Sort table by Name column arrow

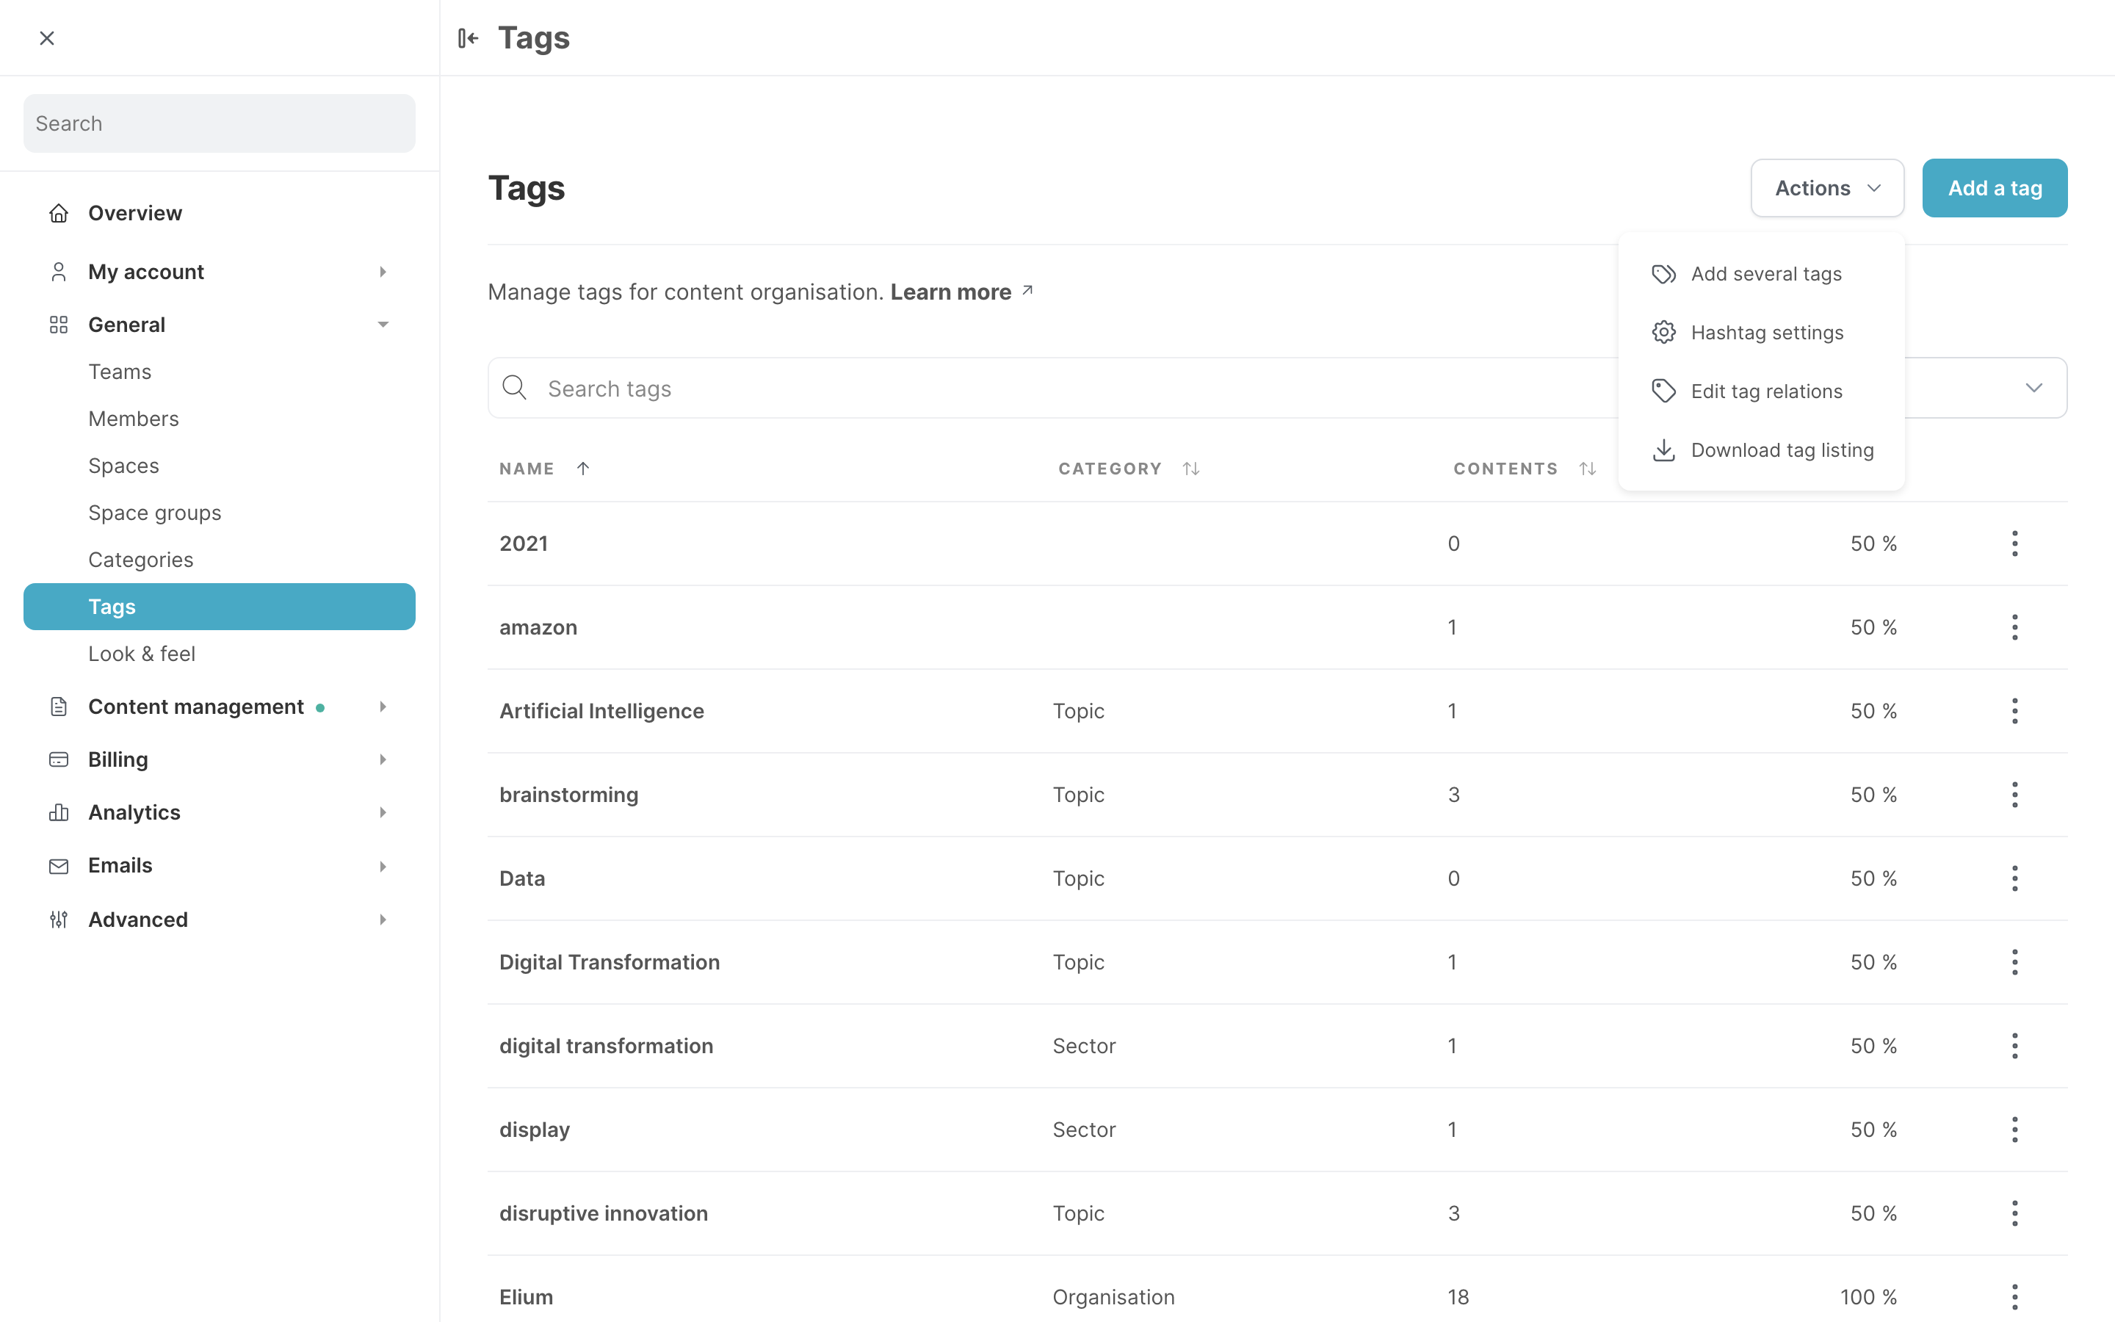click(583, 469)
